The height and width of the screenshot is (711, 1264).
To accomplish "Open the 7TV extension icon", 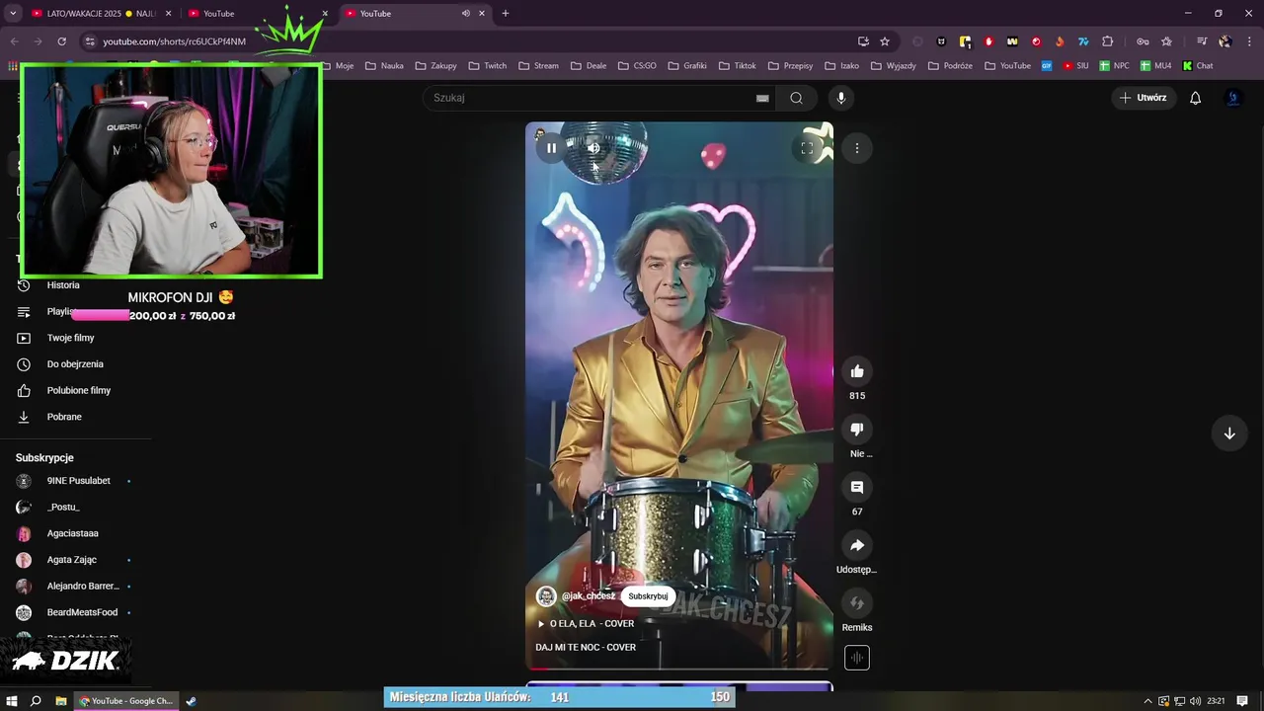I will [x=1083, y=41].
